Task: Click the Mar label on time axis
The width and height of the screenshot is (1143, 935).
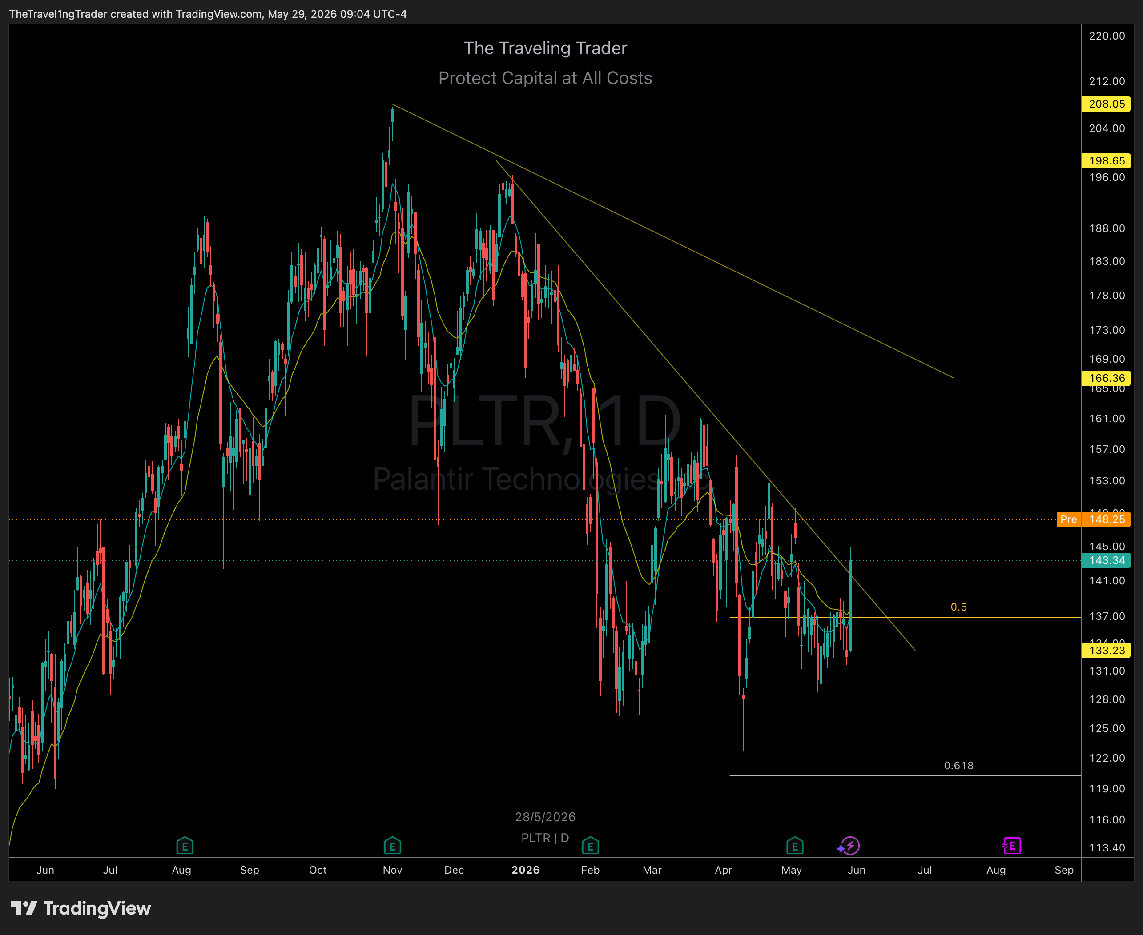Action: point(652,870)
